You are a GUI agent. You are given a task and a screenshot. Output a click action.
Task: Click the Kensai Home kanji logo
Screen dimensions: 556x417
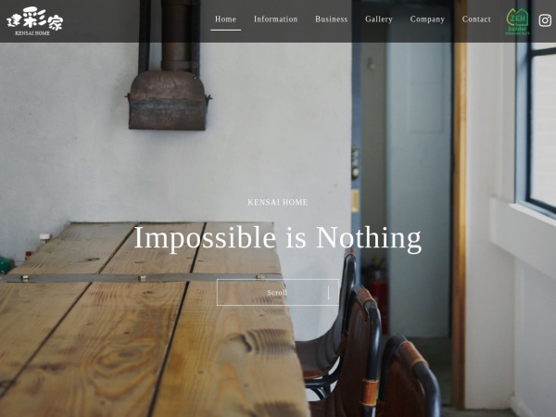pyautogui.click(x=35, y=18)
